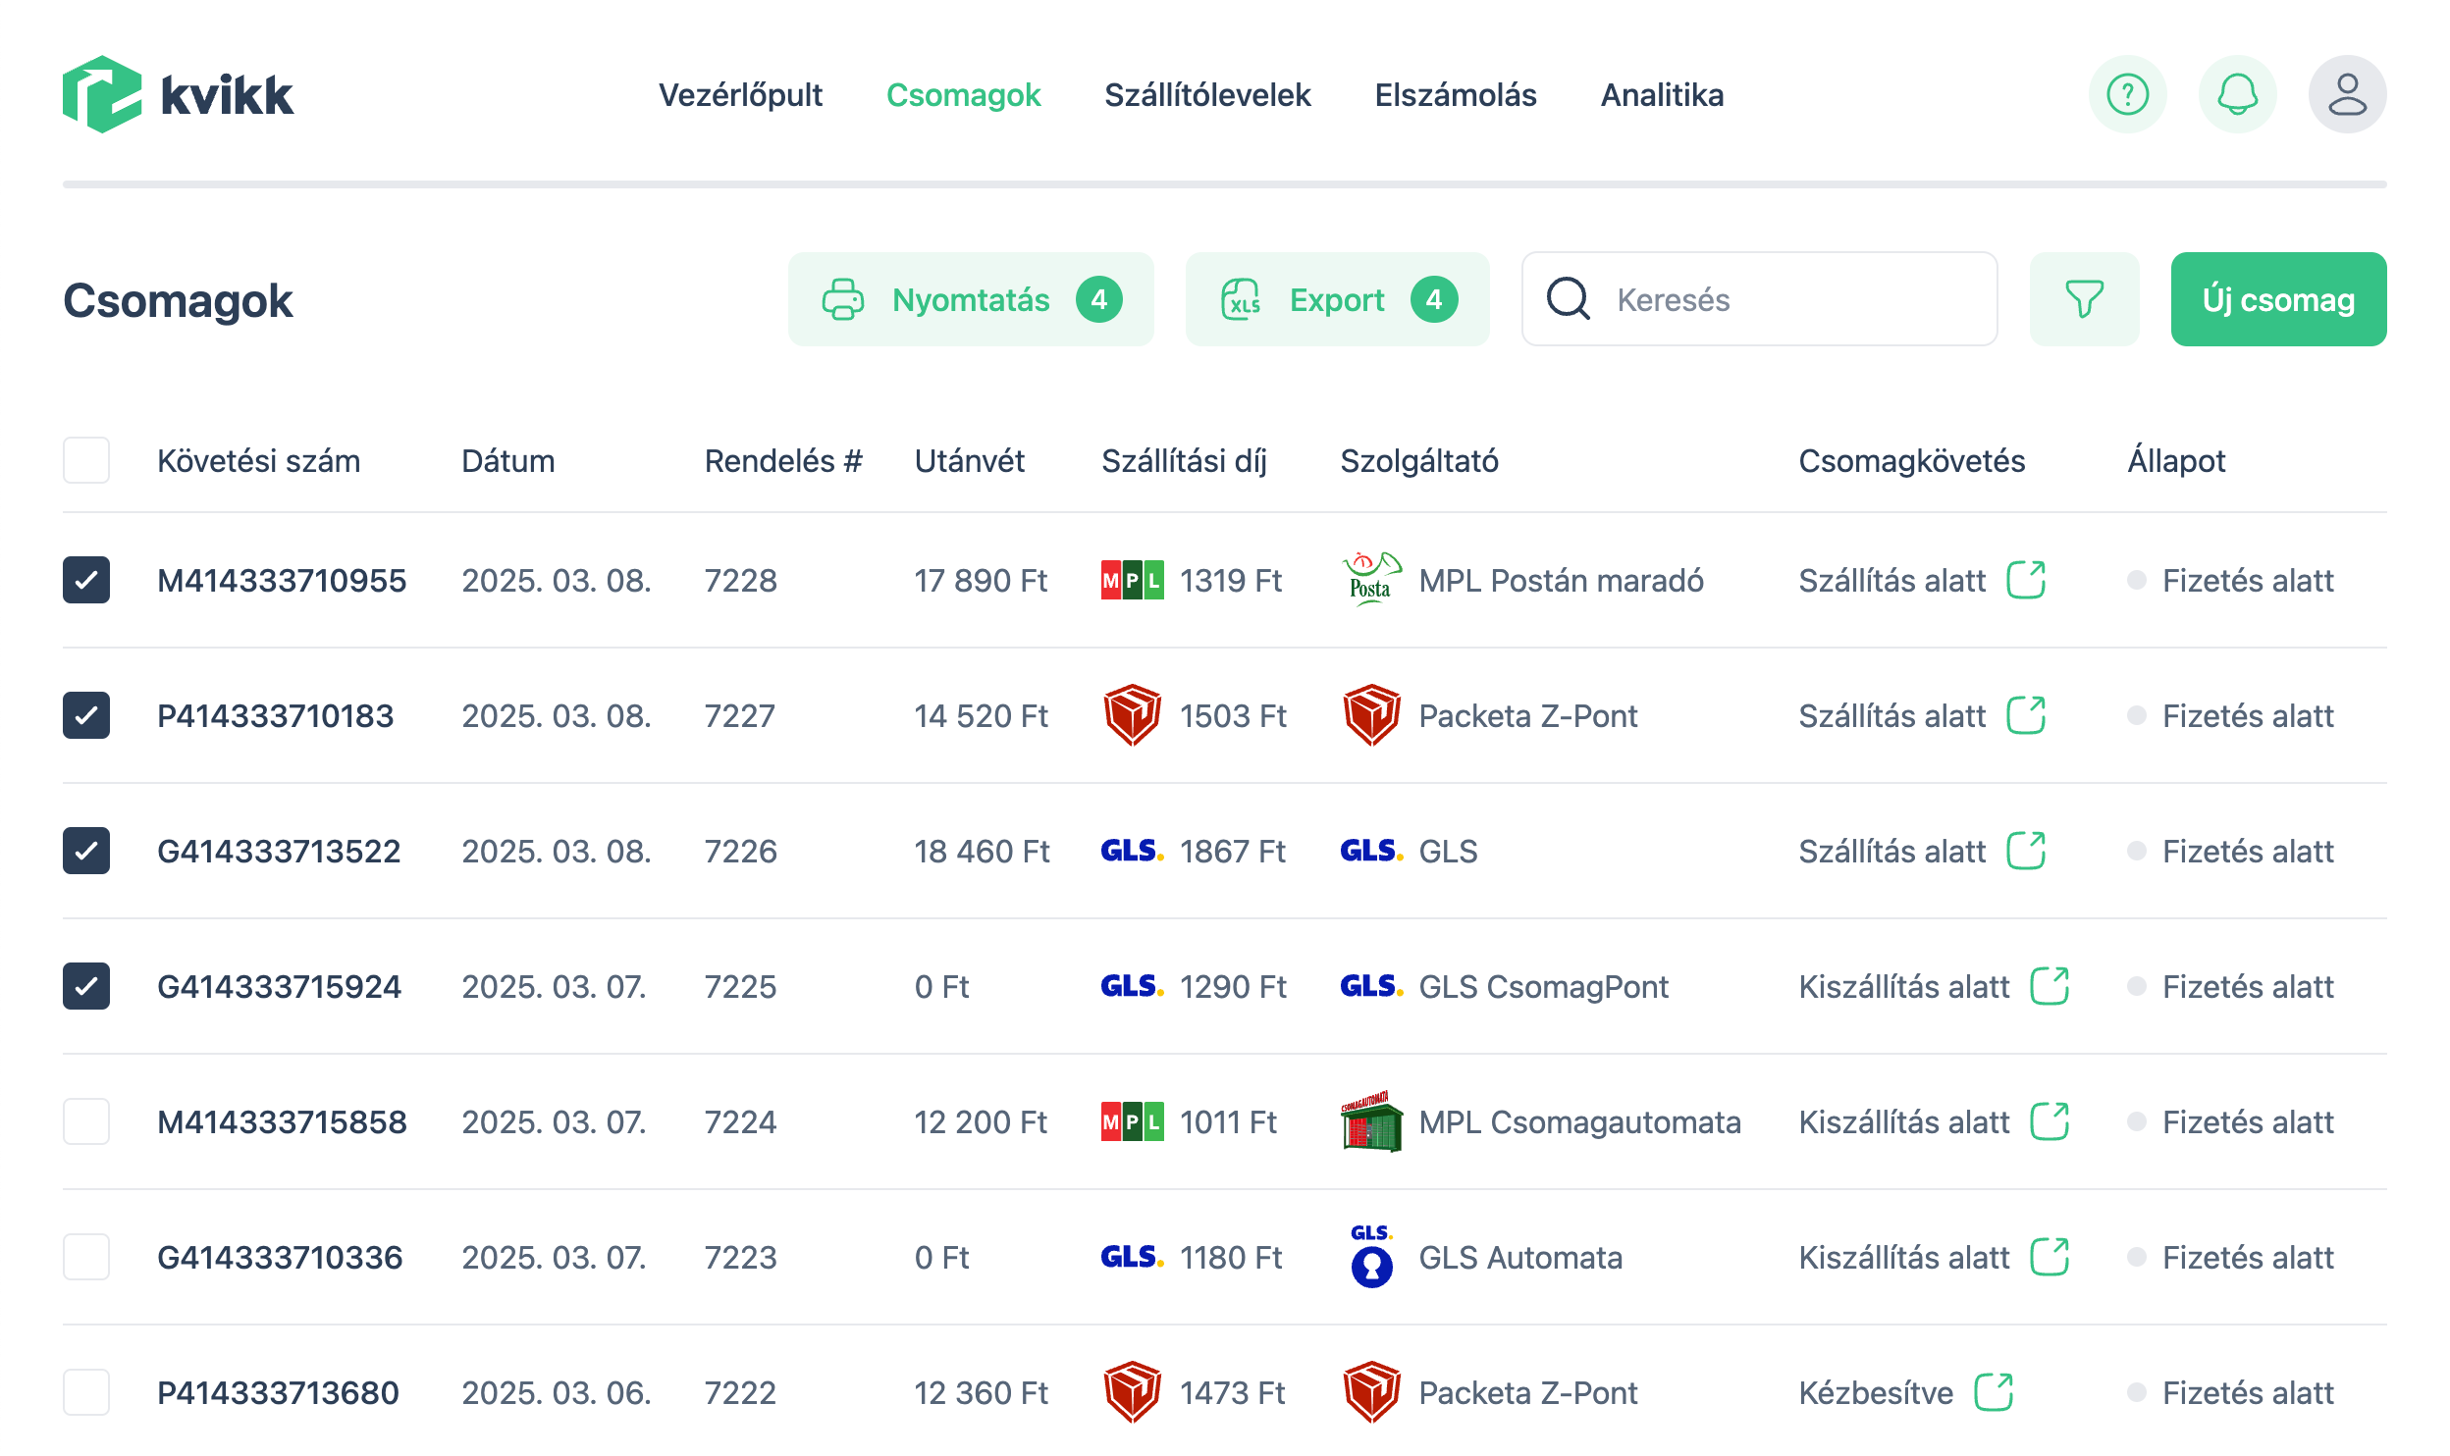Click the GLS carrier icon in row 7226
The height and width of the screenshot is (1456, 2450).
(1370, 851)
